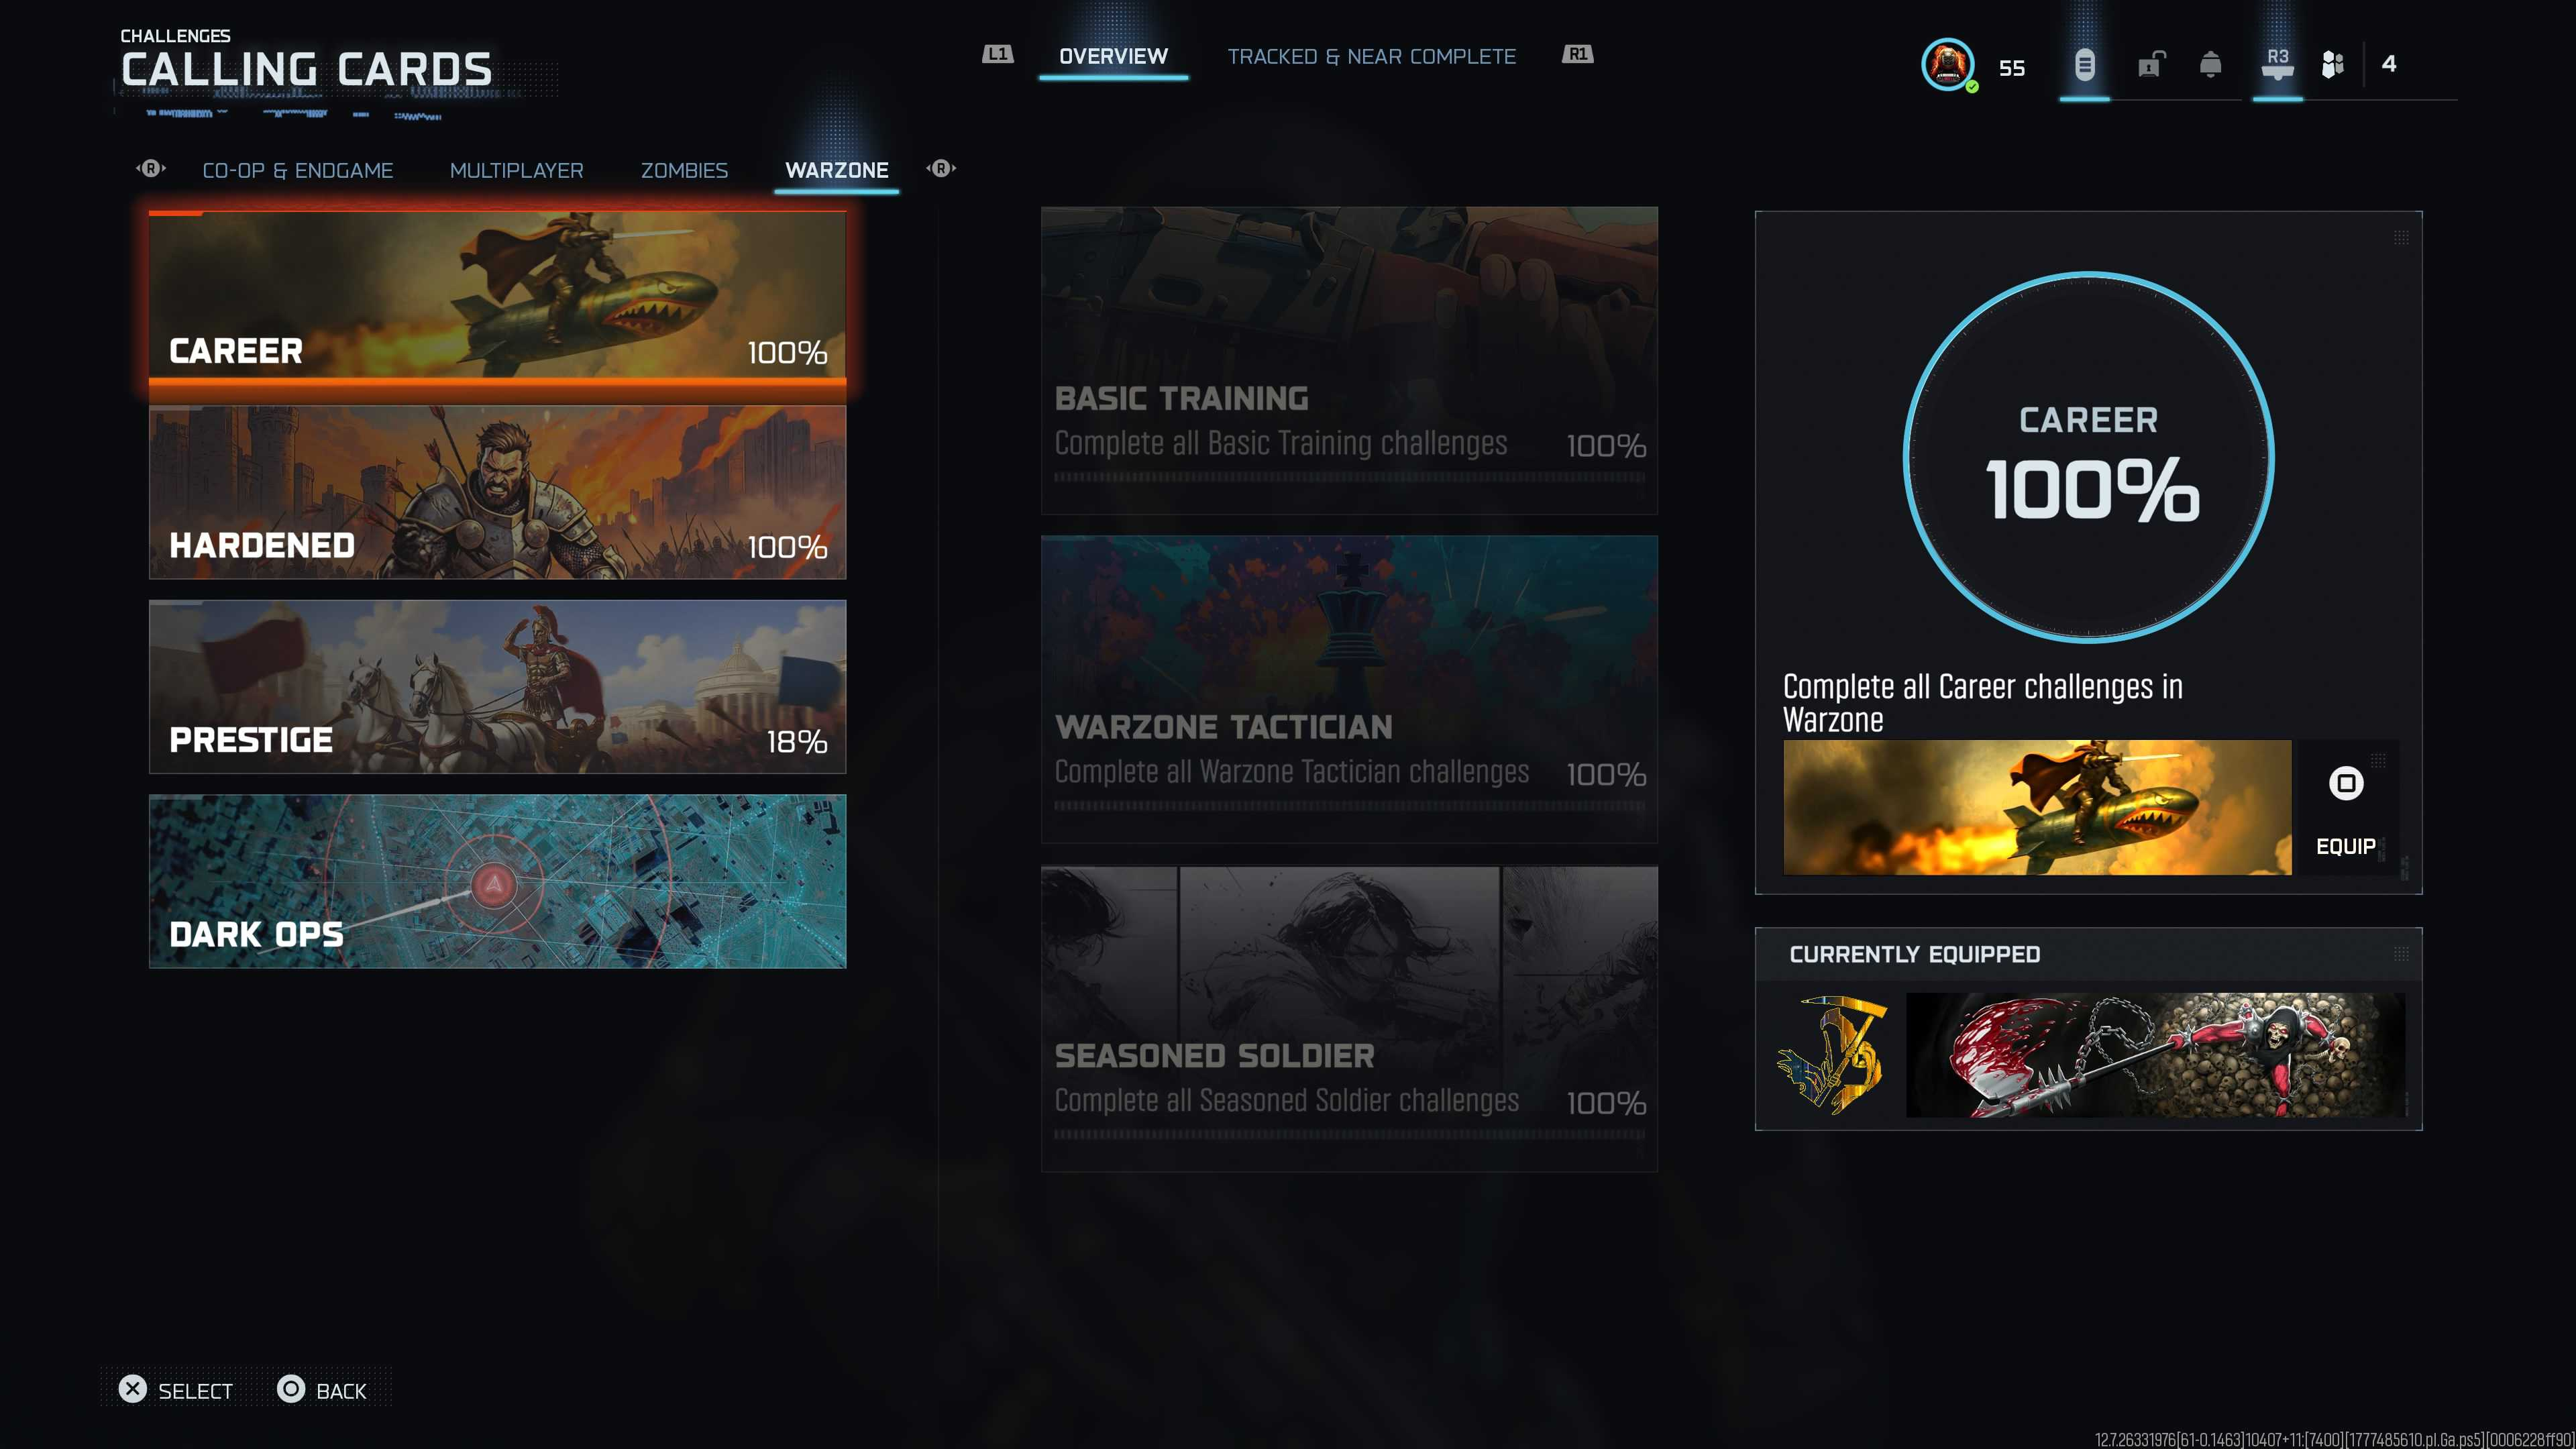
Task: Click the CAREER card's 100% value
Action: click(x=788, y=353)
